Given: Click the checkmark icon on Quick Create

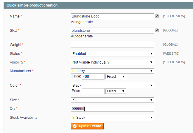Looking at the screenshot, I should [x=75, y=126].
